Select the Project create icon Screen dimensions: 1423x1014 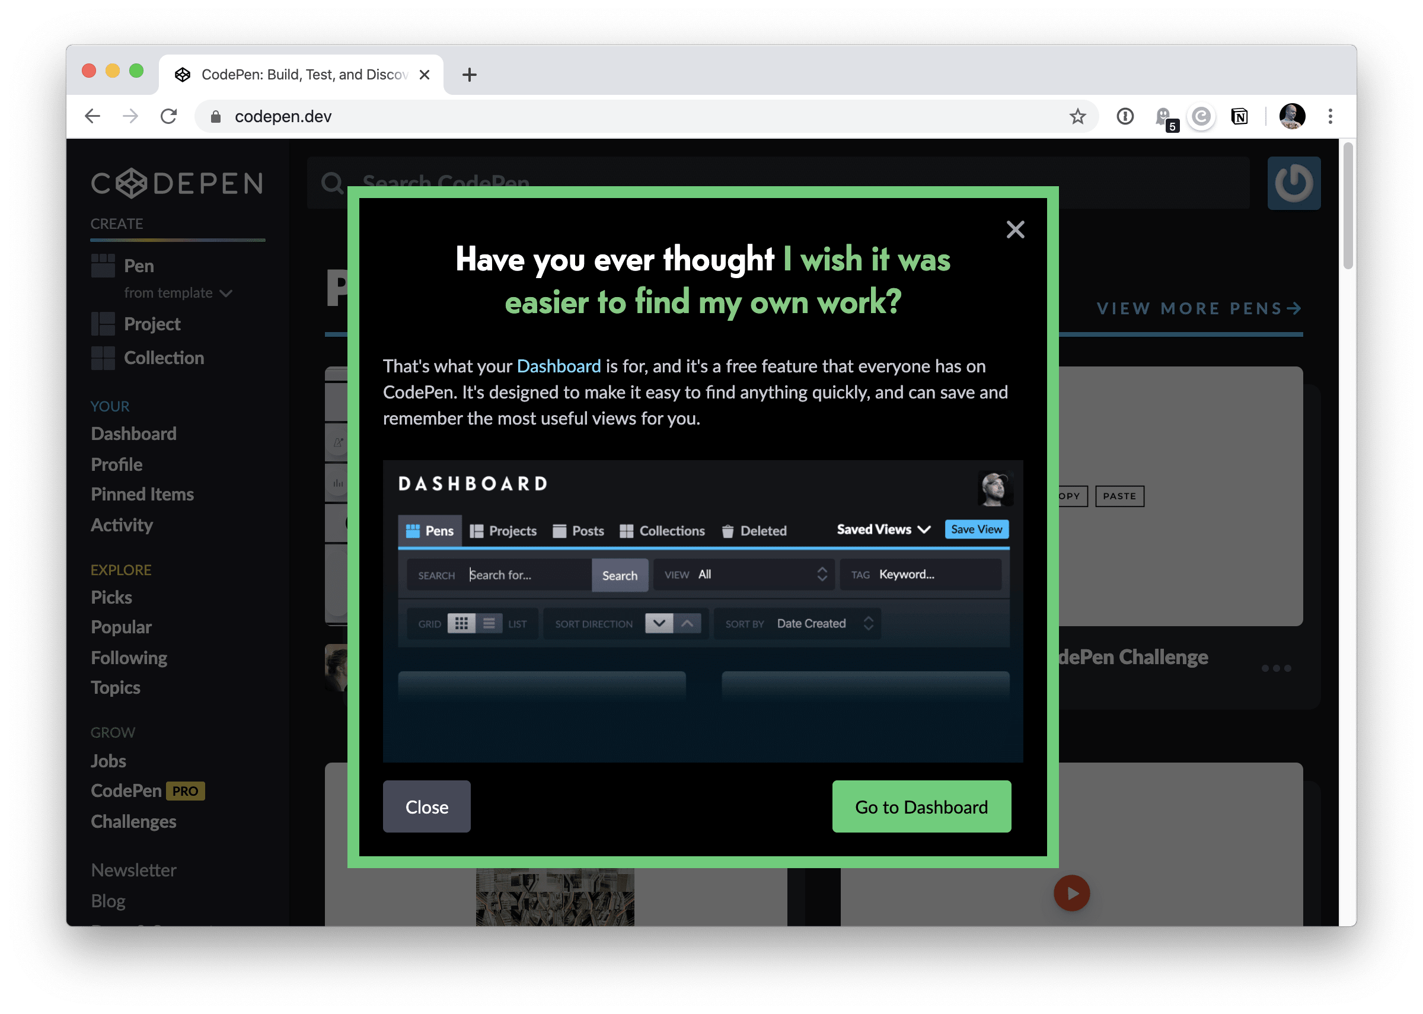[104, 323]
